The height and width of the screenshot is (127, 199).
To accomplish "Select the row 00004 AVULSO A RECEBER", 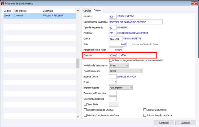I will [40, 16].
